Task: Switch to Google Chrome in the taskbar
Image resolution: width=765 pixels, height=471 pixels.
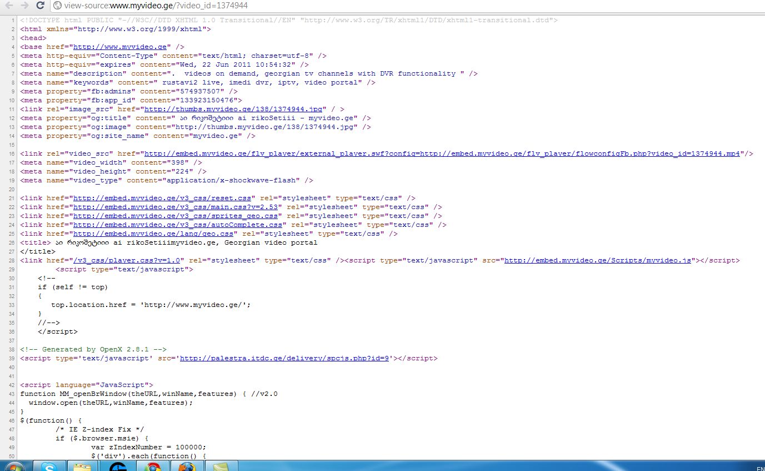Action: 153,466
